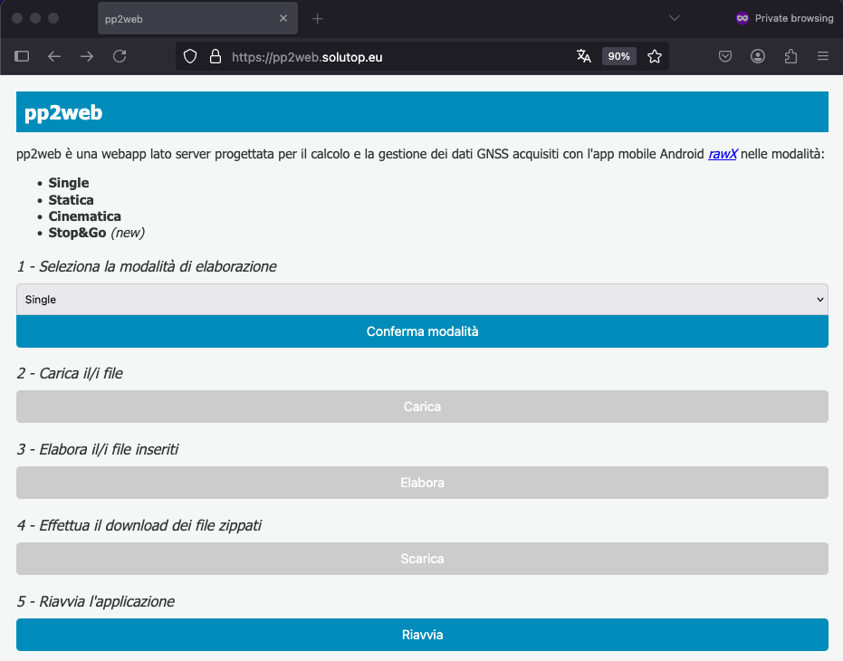The width and height of the screenshot is (843, 661).
Task: Click the Private browsing indicator
Action: pos(784,18)
